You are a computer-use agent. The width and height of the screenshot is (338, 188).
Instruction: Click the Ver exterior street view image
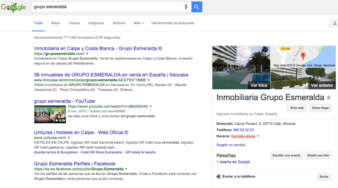pos(303,79)
